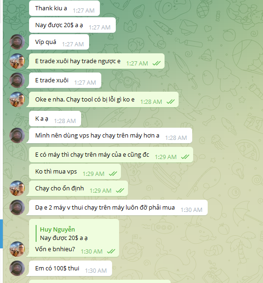The height and width of the screenshot is (283, 263).
Task: Click avatar beside 'Oke e nha. Chạy tool' message
Action: [17, 100]
